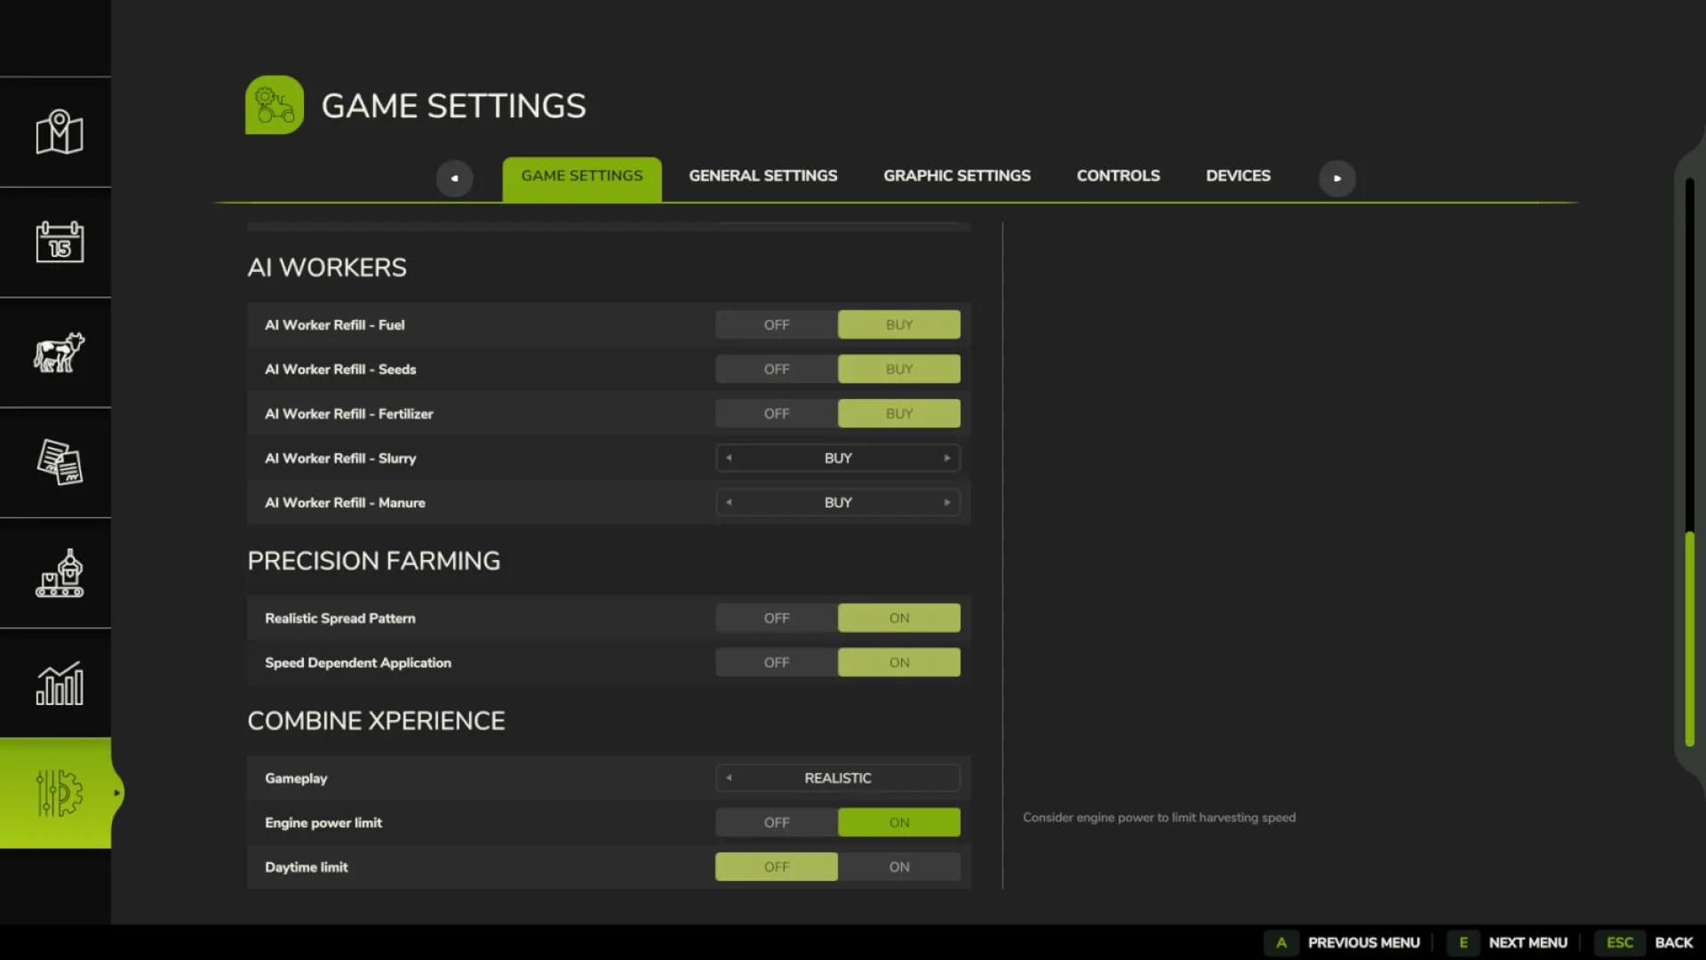Open the calendar sidebar panel
This screenshot has height=960, width=1706.
click(x=57, y=242)
